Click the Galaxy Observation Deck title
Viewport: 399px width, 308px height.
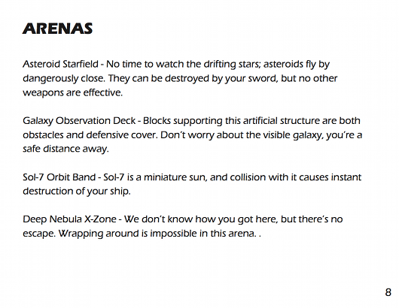[79, 121]
